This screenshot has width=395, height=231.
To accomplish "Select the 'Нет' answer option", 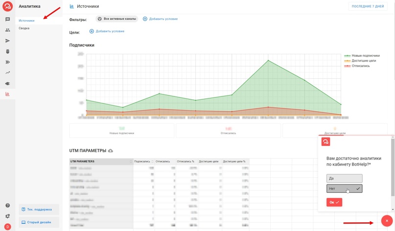I will [344, 188].
